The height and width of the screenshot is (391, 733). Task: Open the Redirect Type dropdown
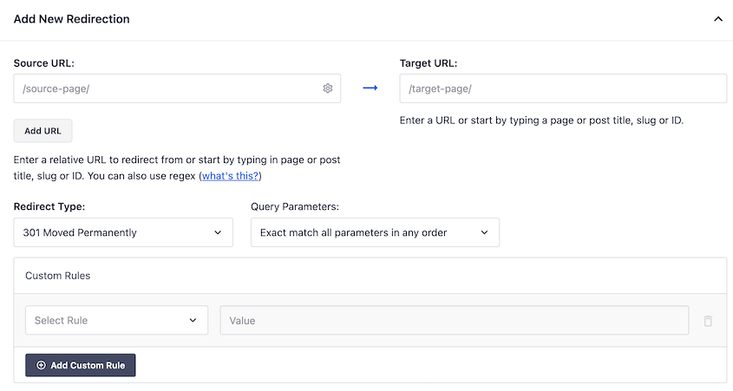(123, 232)
